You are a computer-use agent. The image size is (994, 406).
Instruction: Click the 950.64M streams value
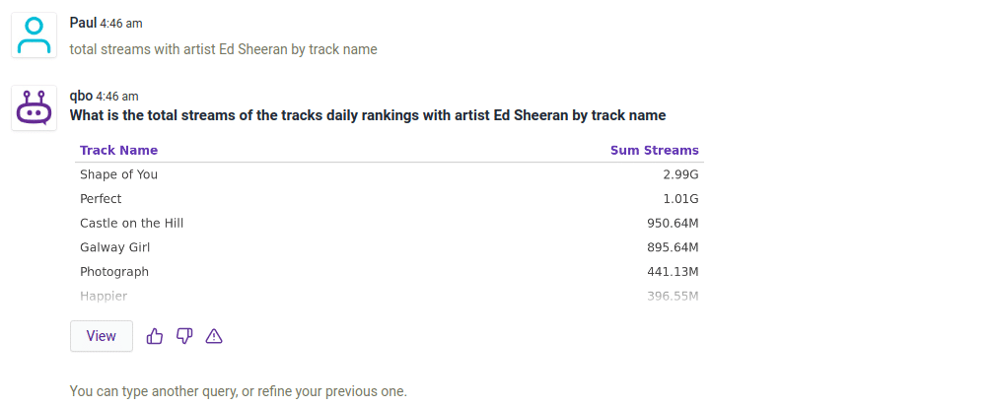pyautogui.click(x=673, y=223)
